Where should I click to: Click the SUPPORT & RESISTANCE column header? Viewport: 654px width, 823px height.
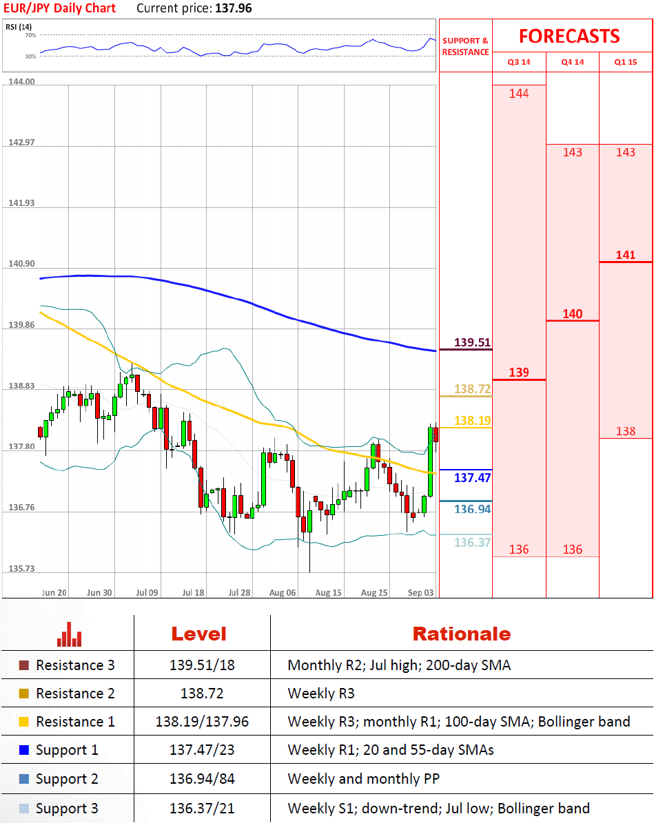pyautogui.click(x=465, y=46)
